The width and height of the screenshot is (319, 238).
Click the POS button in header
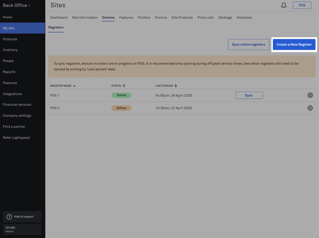302,5
